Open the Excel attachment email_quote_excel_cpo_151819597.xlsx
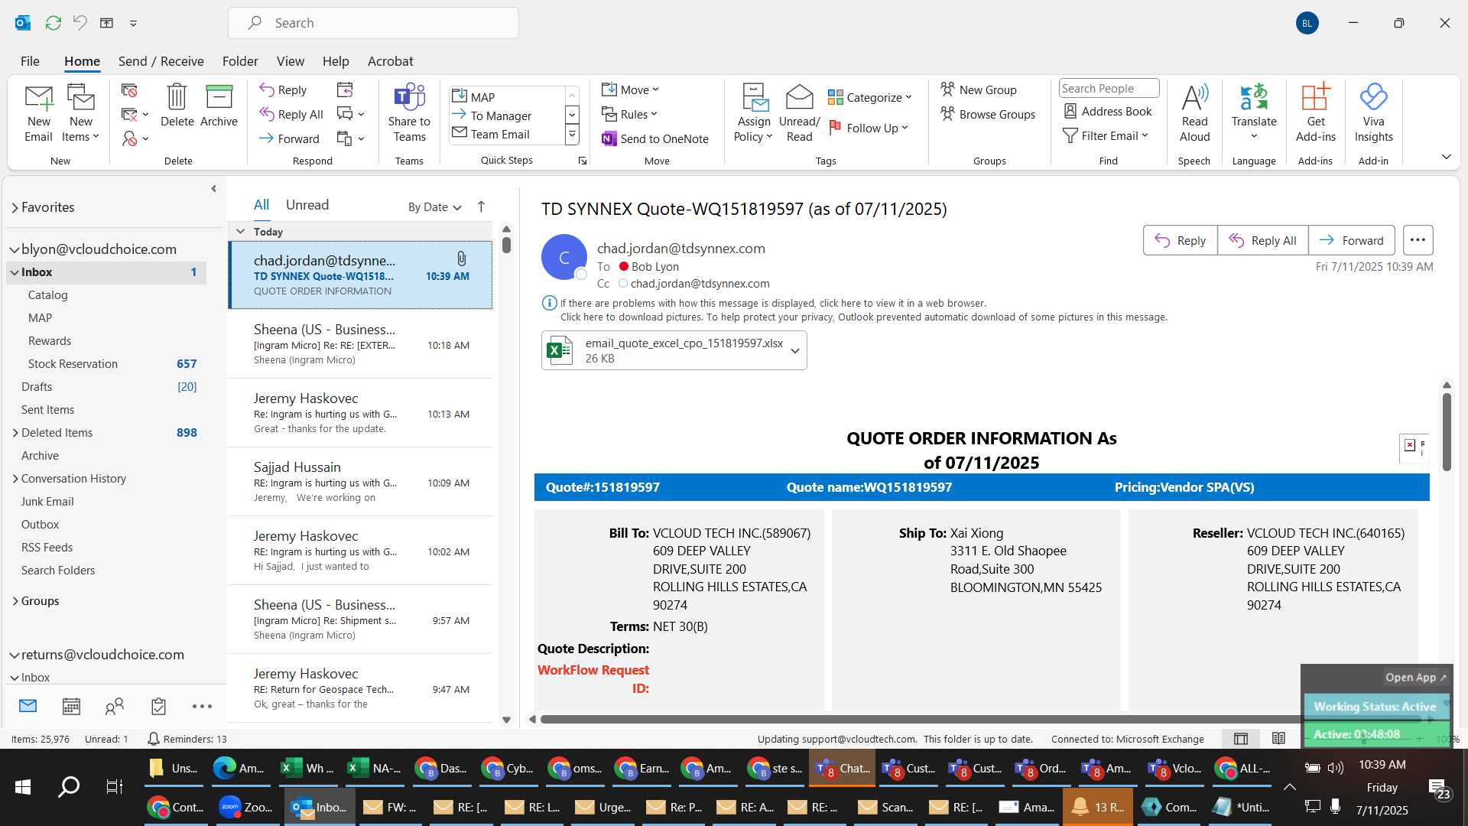 (665, 350)
